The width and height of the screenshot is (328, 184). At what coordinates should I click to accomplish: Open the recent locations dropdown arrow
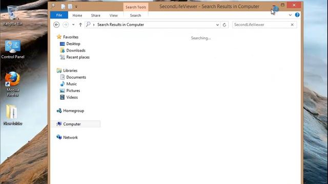tap(73, 25)
